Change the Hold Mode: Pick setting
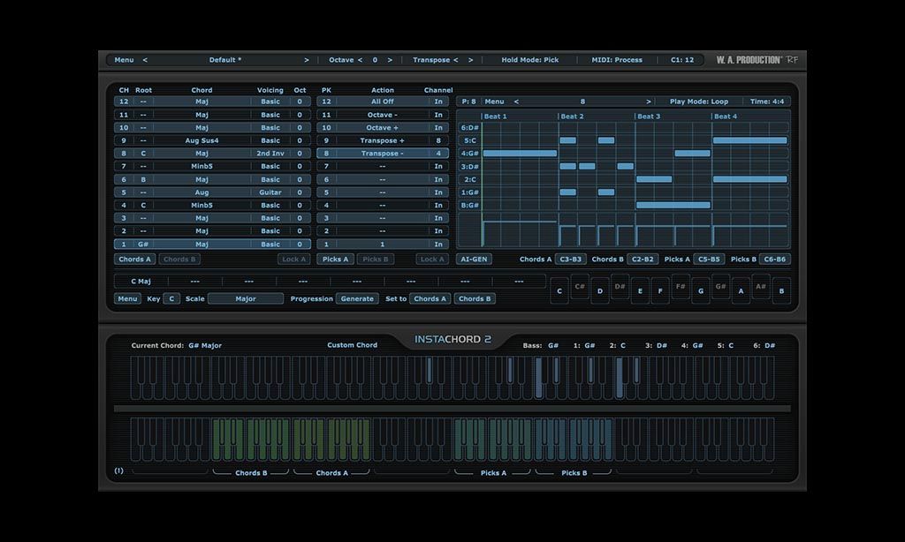 530,60
